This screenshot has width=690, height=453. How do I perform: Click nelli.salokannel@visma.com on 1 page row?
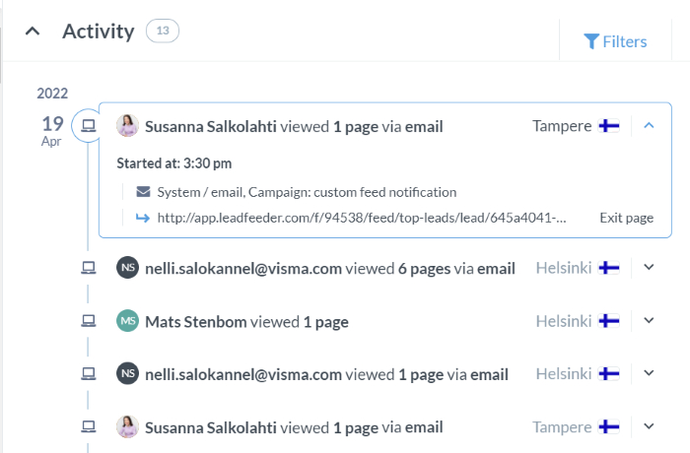tap(243, 375)
